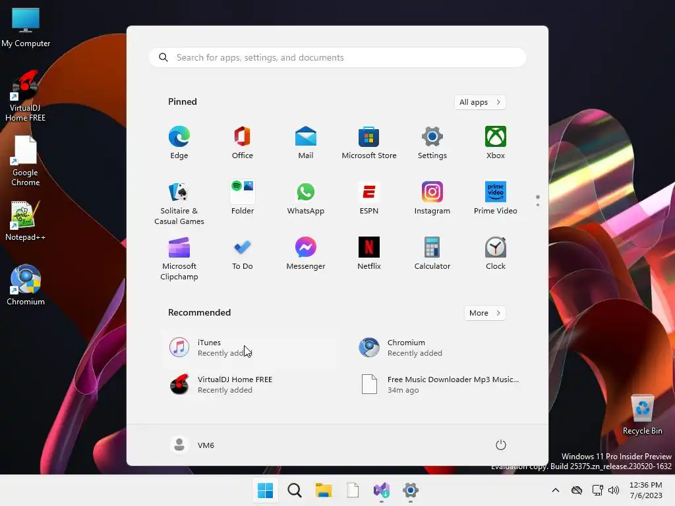Open pinned Settings app in Start menu
The width and height of the screenshot is (675, 506).
432,143
